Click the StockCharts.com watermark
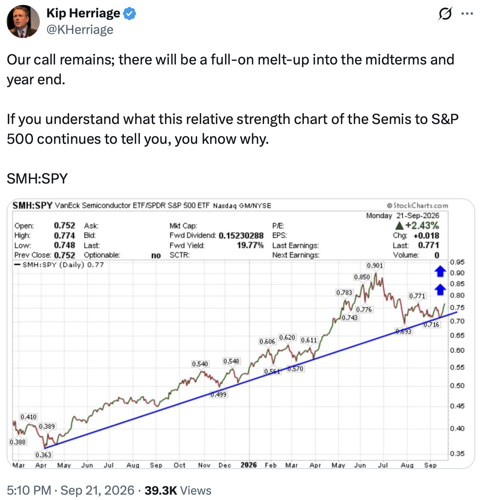Viewport: 481px width, 500px height. coord(417,205)
